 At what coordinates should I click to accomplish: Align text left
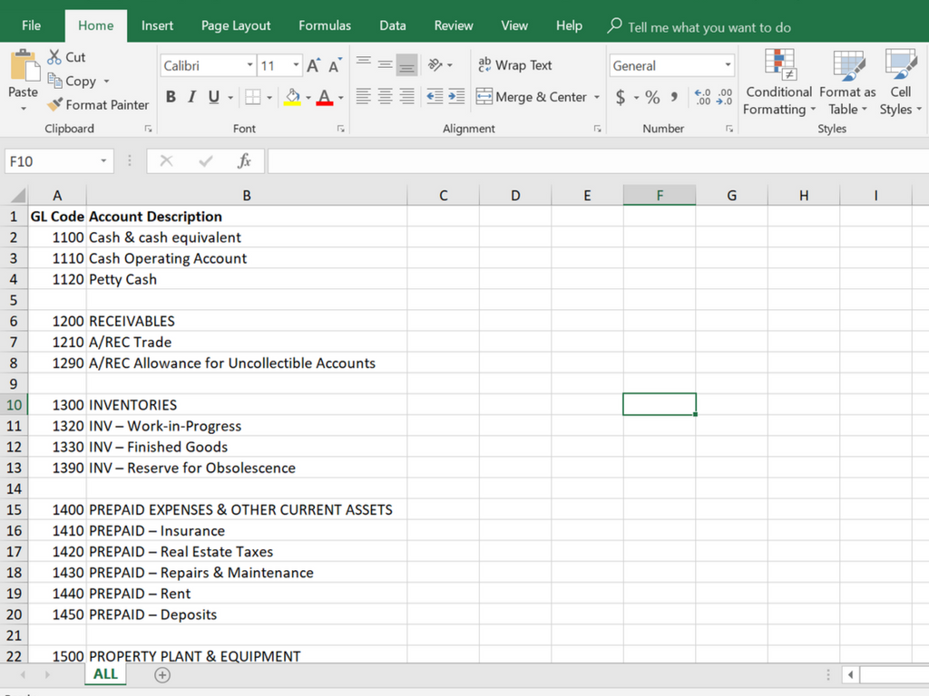click(x=363, y=96)
